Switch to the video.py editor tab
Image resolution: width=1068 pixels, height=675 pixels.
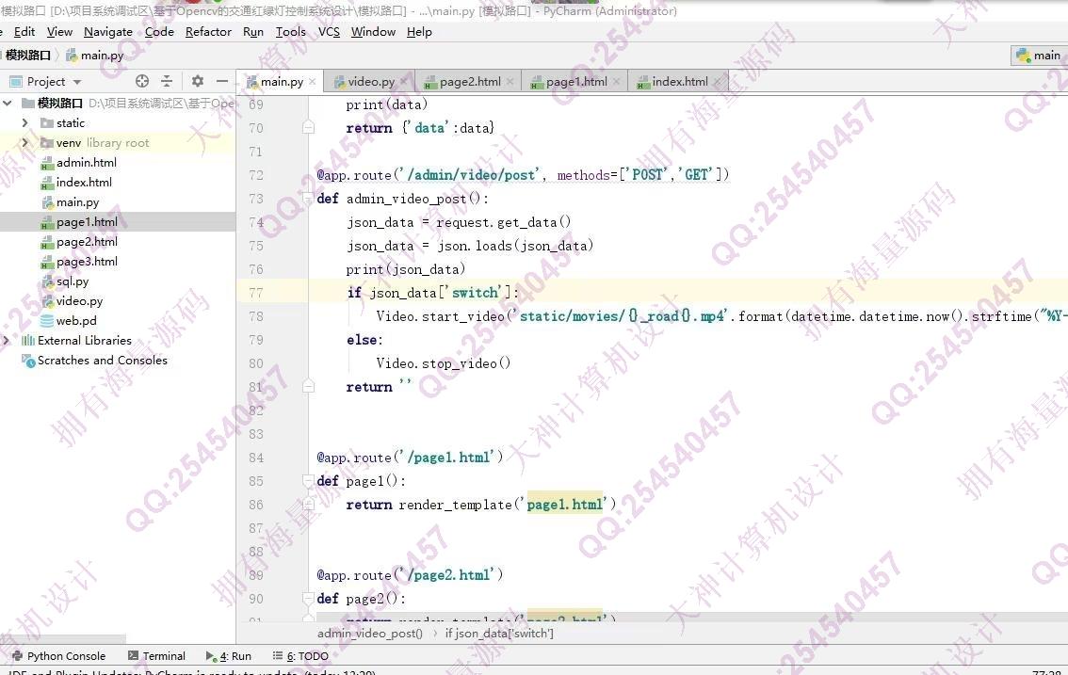[x=371, y=82]
